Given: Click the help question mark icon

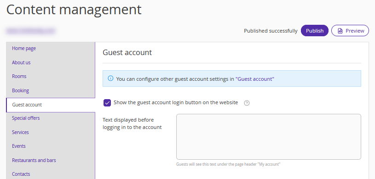Looking at the screenshot, I should click(247, 103).
